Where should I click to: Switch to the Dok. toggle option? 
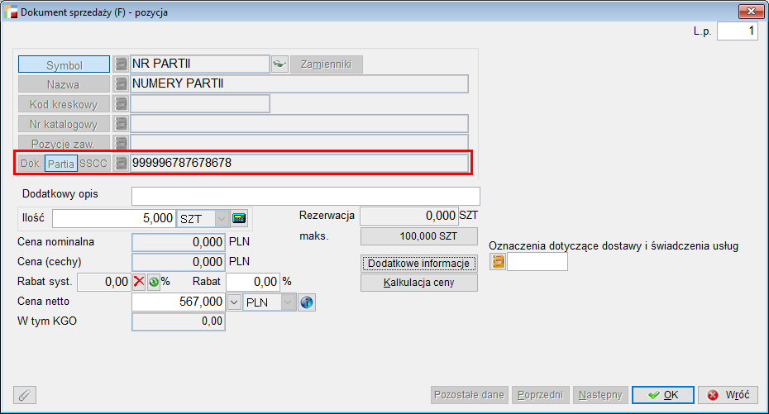pyautogui.click(x=31, y=164)
